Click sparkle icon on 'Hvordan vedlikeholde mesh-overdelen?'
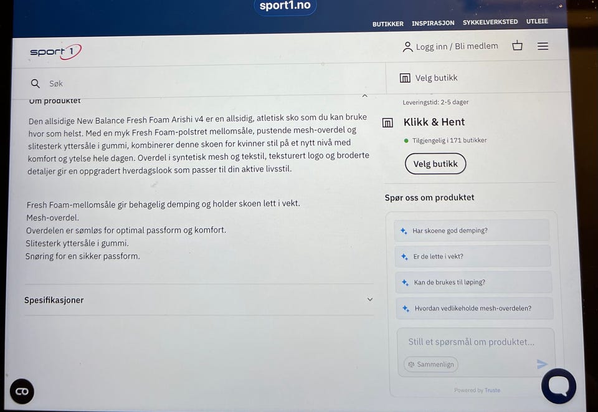Image resolution: width=598 pixels, height=412 pixels. coord(406,309)
